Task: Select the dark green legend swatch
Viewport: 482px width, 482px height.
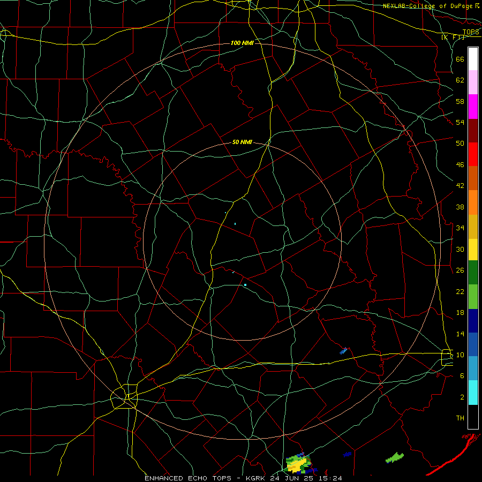Action: [x=473, y=273]
